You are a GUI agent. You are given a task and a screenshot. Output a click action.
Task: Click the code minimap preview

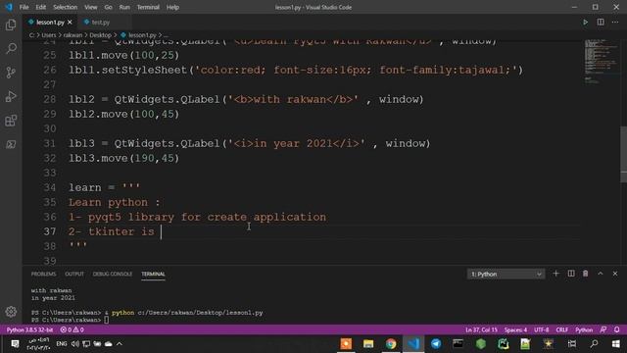601,60
